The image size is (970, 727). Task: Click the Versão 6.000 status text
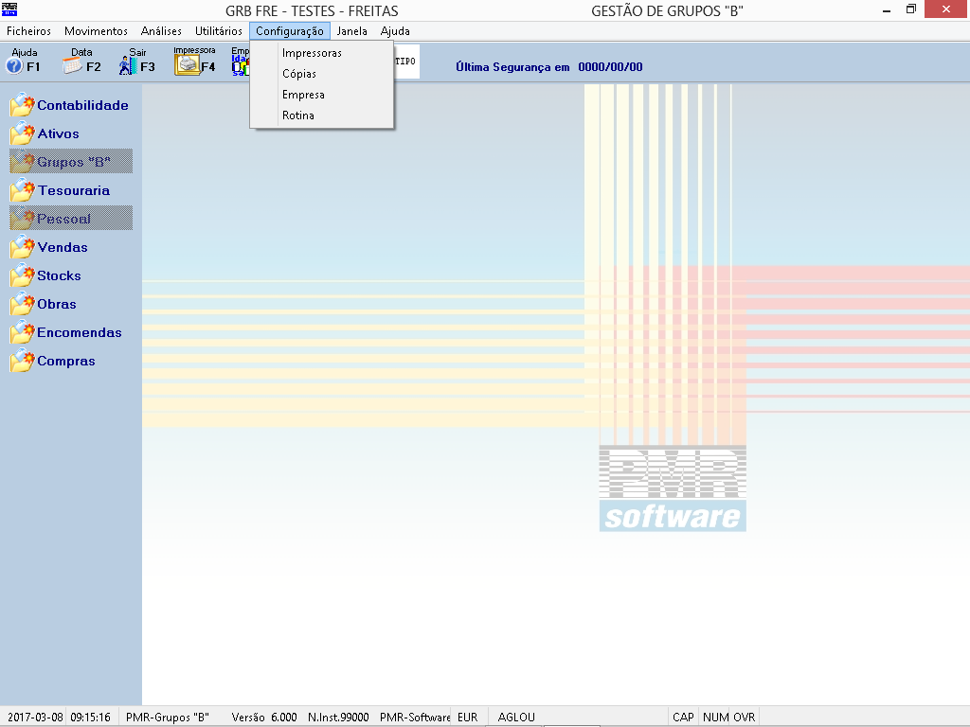tap(264, 718)
